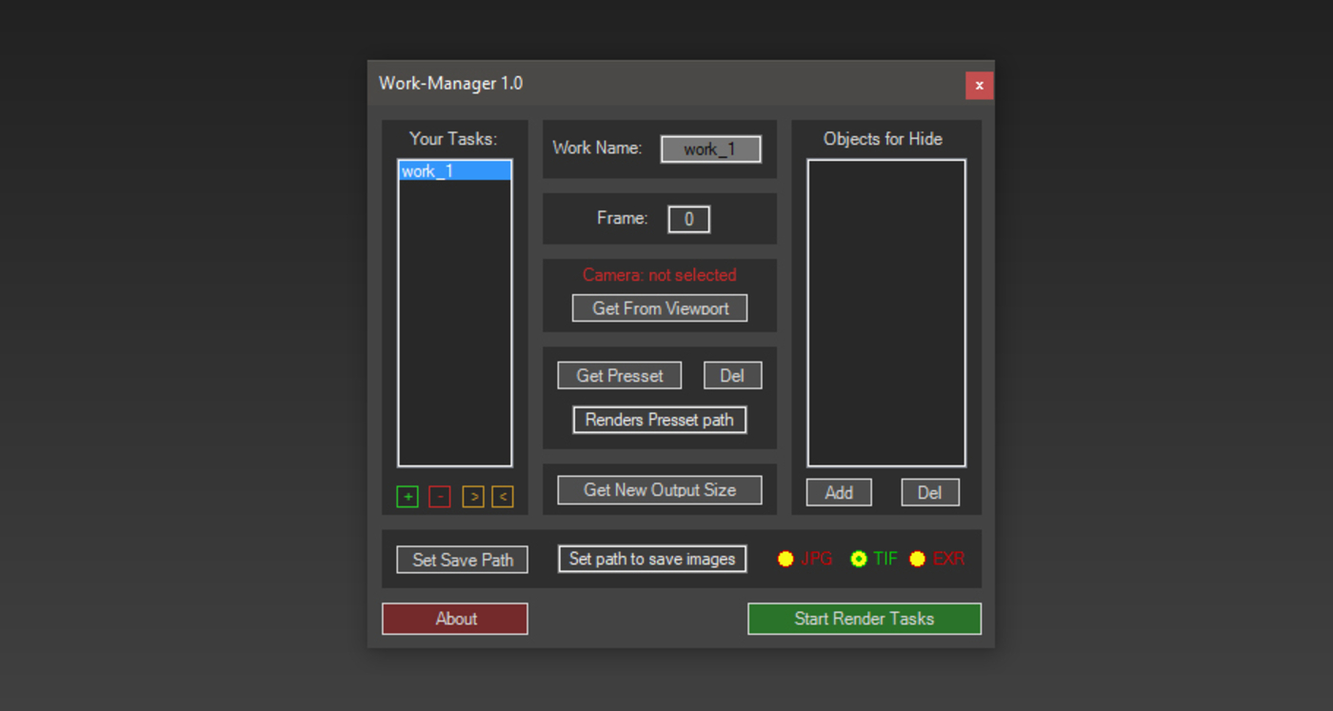Click the orange right-arrow task icon
Screen dimensions: 1333x711
click(x=473, y=497)
